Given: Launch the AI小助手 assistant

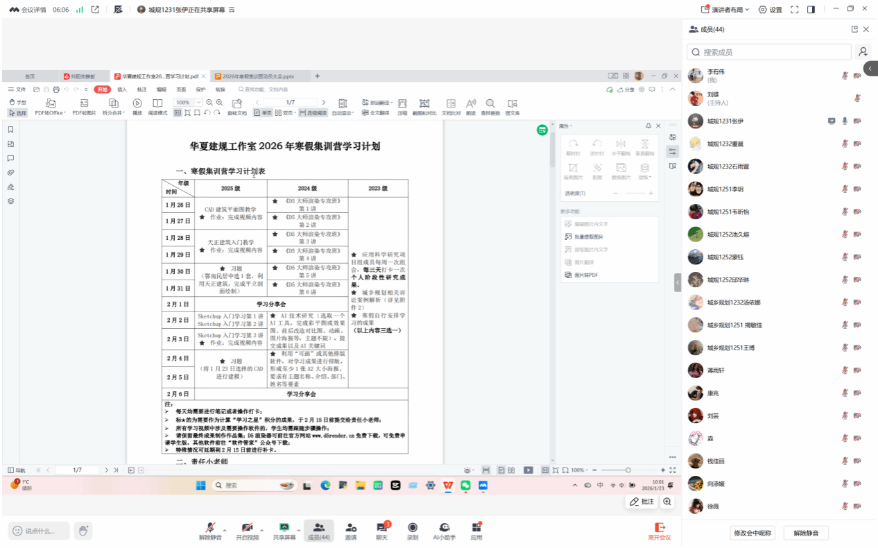Looking at the screenshot, I should point(445,529).
